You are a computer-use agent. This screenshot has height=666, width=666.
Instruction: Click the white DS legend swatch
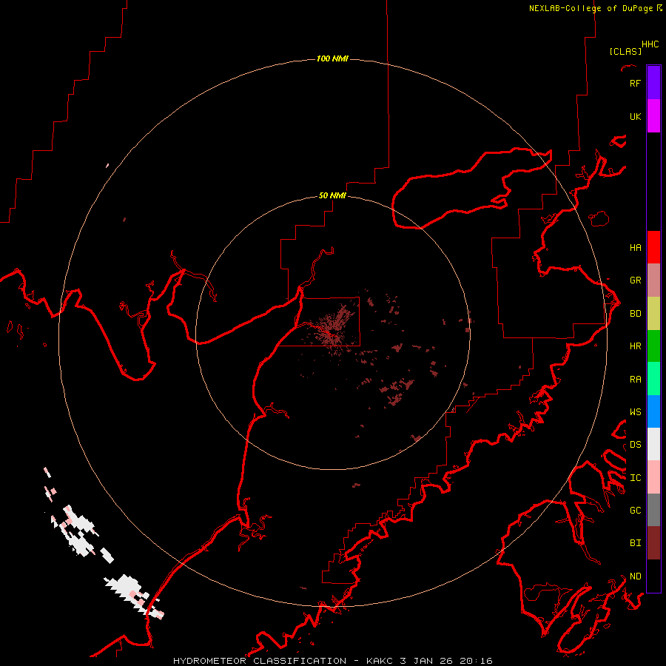pyautogui.click(x=653, y=444)
